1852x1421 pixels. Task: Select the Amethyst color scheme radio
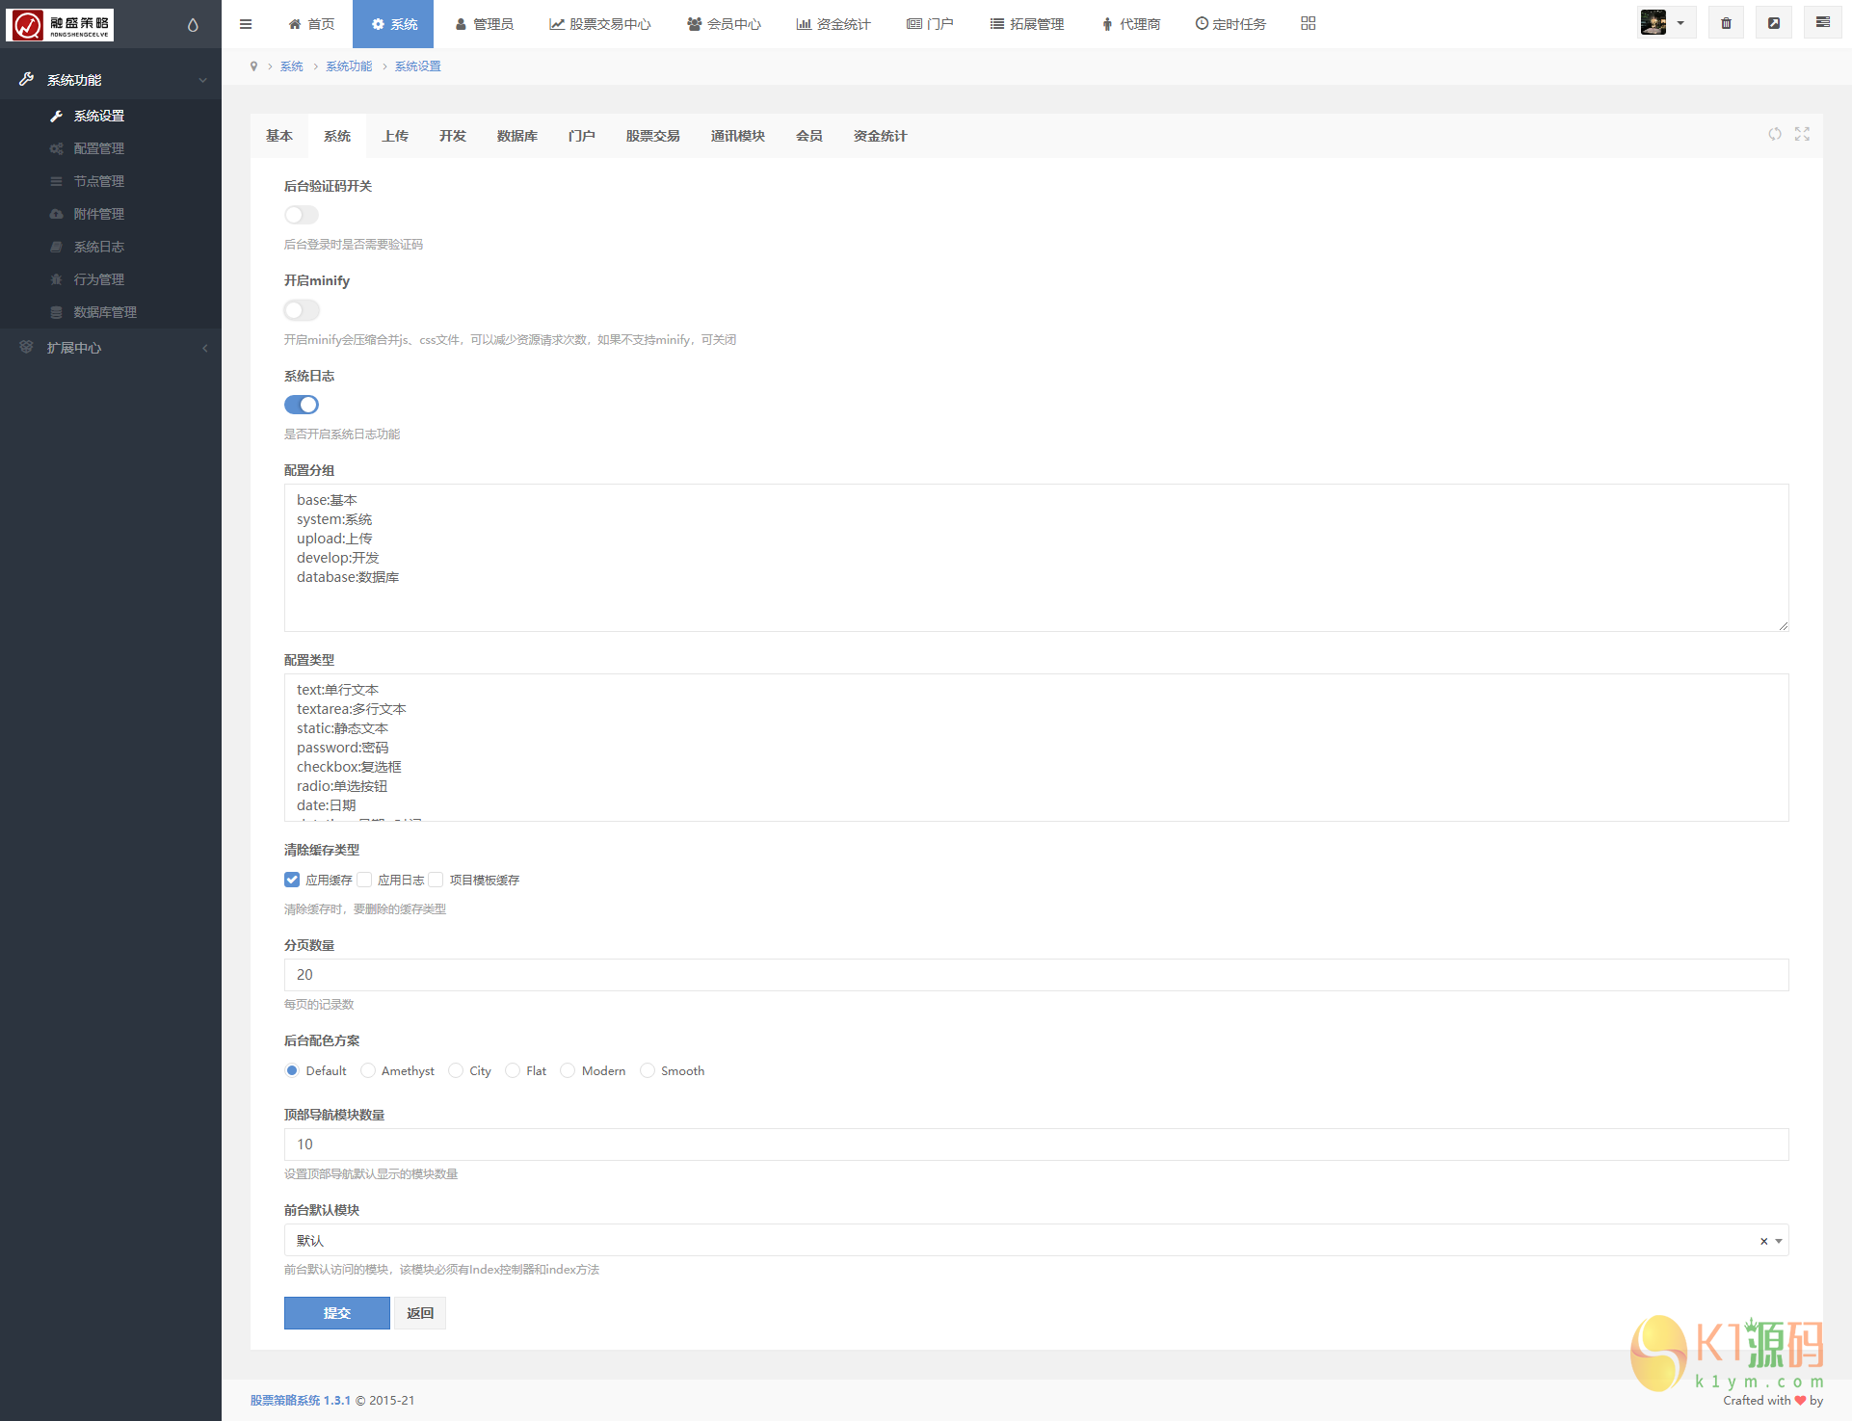[368, 1070]
